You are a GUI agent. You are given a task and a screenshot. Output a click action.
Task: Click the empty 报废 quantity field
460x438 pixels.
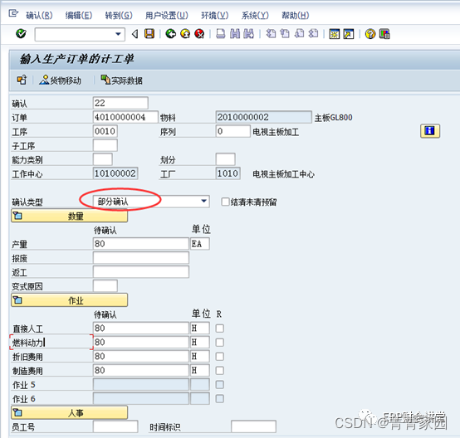click(141, 258)
